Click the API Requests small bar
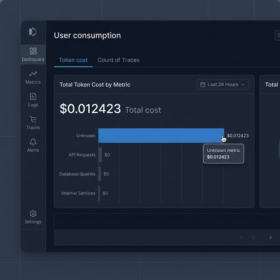This screenshot has width=280, height=280. tap(100, 155)
